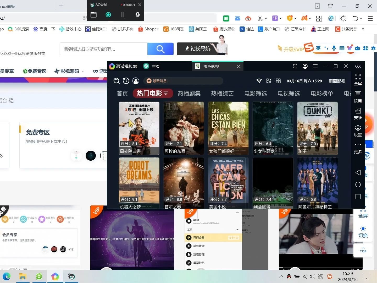Switch to 首页 tab in 雨燕影视
The width and height of the screenshot is (377, 283).
[x=122, y=94]
